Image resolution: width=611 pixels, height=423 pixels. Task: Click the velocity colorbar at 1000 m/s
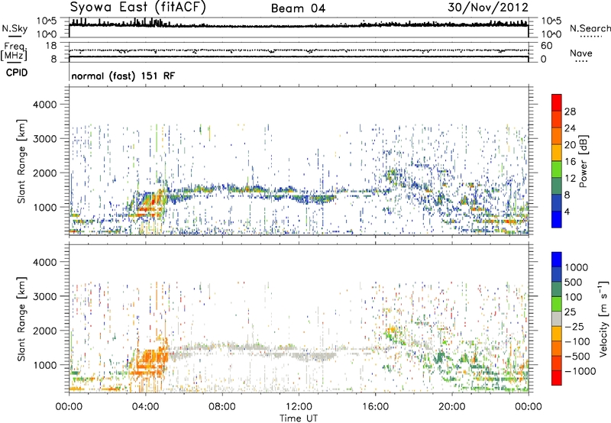click(x=557, y=267)
